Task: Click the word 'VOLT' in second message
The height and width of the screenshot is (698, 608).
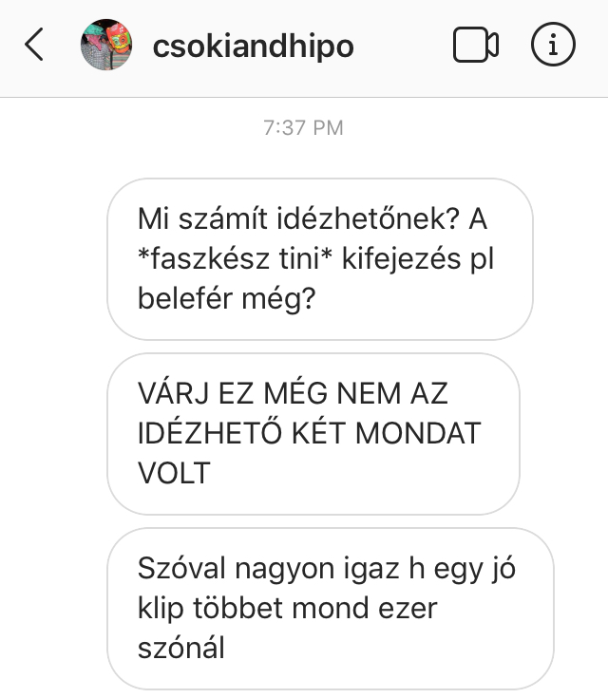Action: pyautogui.click(x=174, y=473)
